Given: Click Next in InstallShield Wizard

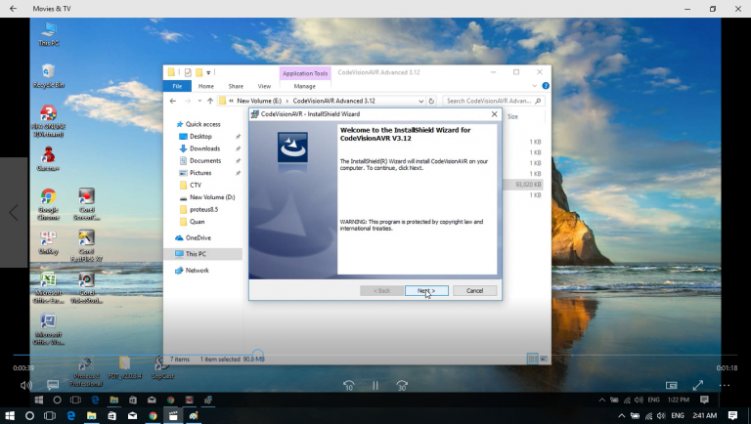Looking at the screenshot, I should [426, 290].
